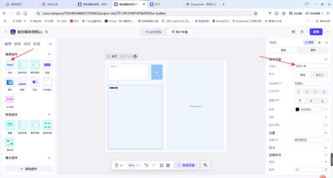The width and height of the screenshot is (333, 178).
Task: Open the 类型 positioning dropdown
Action: [311, 140]
